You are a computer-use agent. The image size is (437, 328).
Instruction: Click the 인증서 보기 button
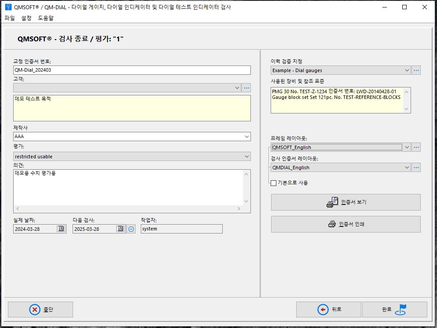pos(346,202)
